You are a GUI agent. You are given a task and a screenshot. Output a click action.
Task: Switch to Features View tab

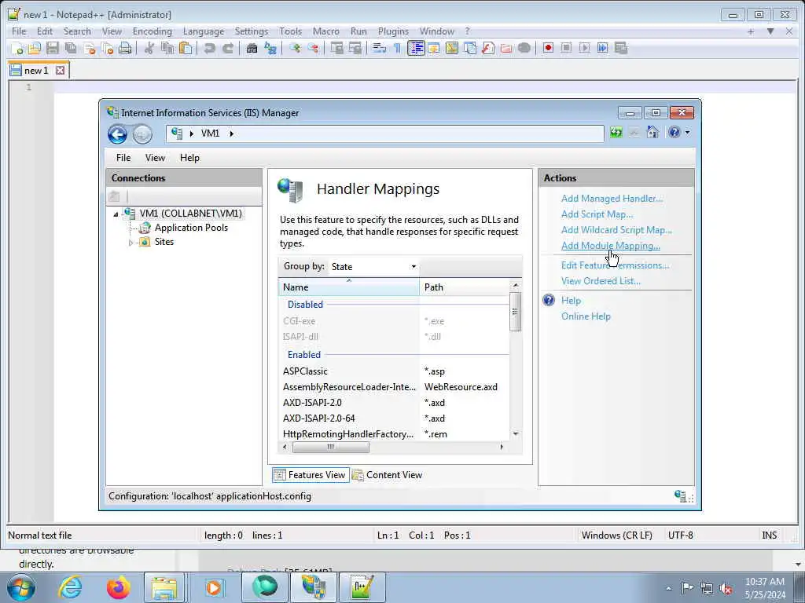[311, 475]
